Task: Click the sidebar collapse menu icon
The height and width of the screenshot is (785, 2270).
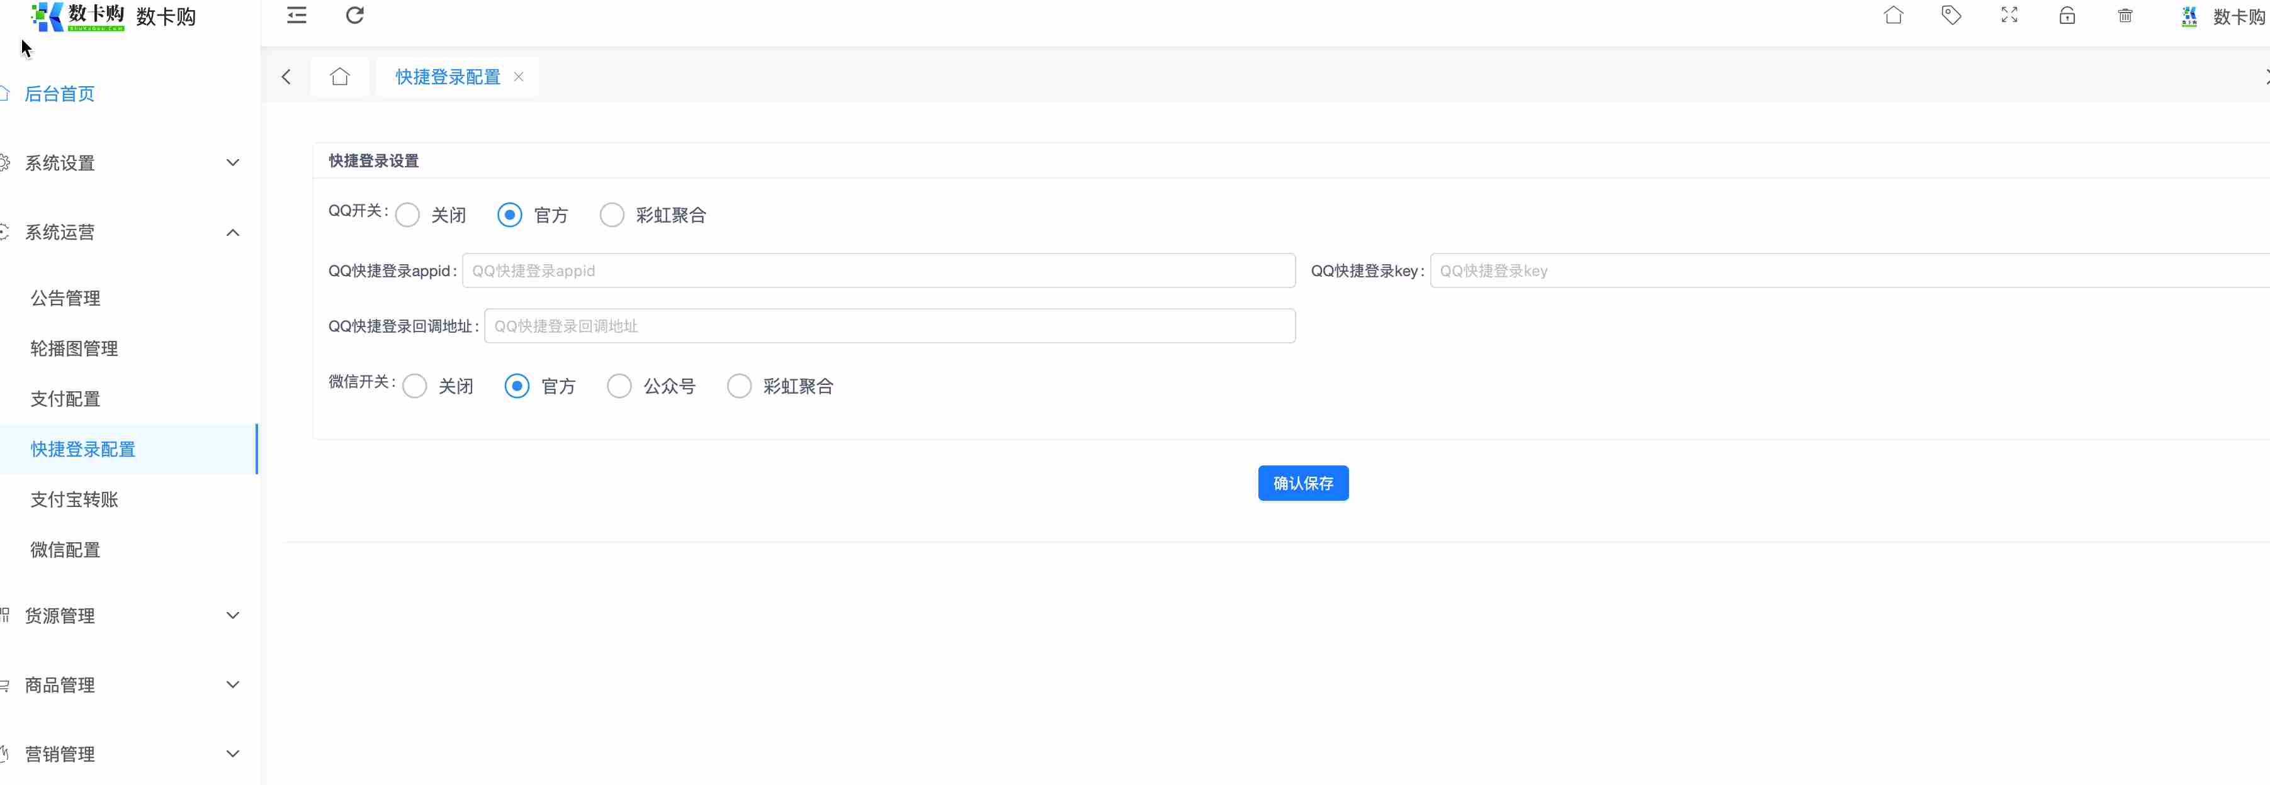Action: point(297,15)
